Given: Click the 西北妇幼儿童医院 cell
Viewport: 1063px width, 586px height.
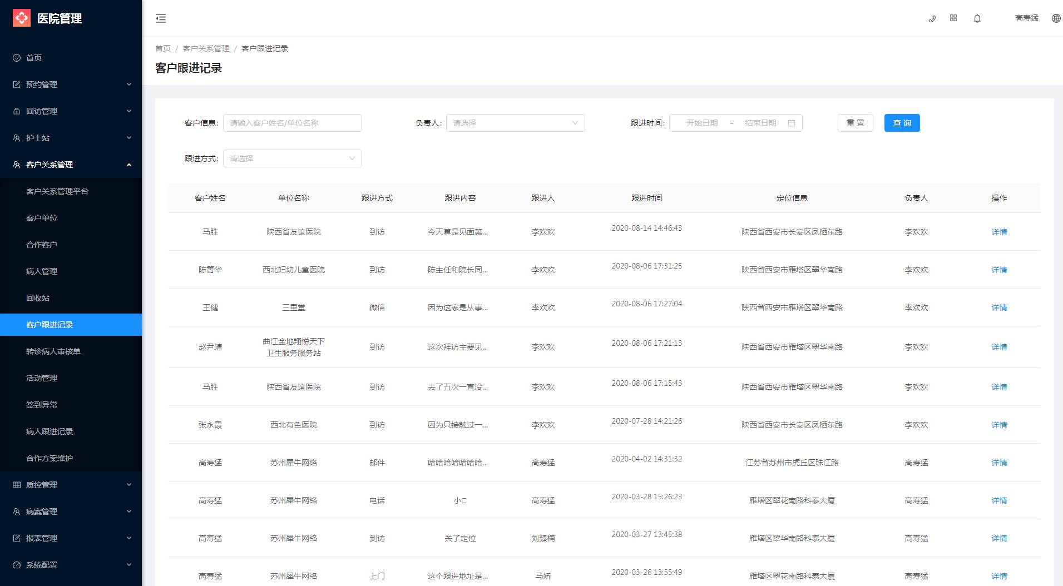Looking at the screenshot, I should point(294,270).
